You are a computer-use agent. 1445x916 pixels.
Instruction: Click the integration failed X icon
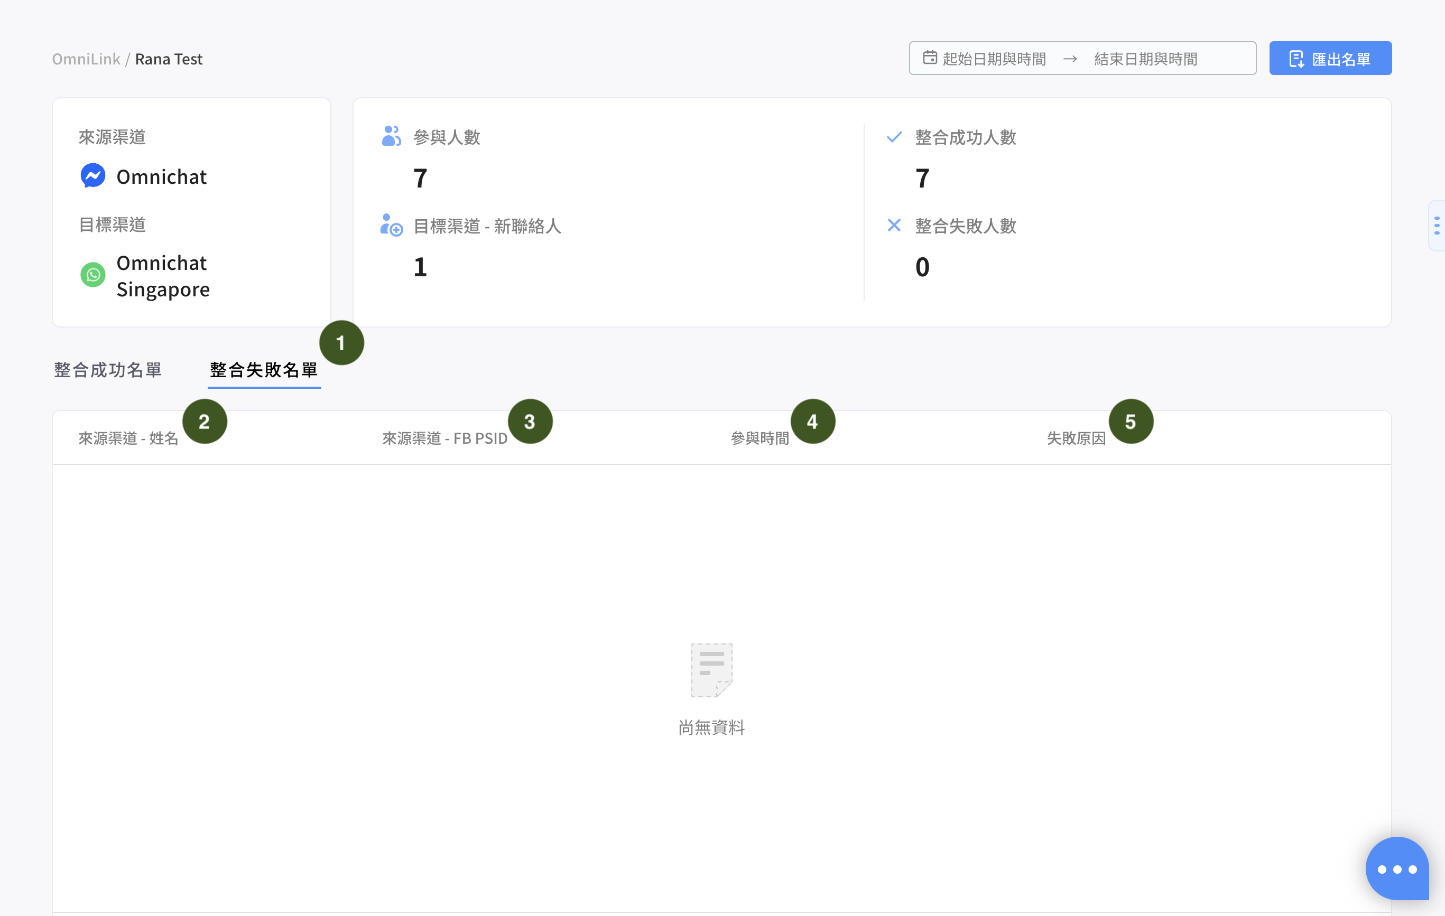click(x=894, y=226)
